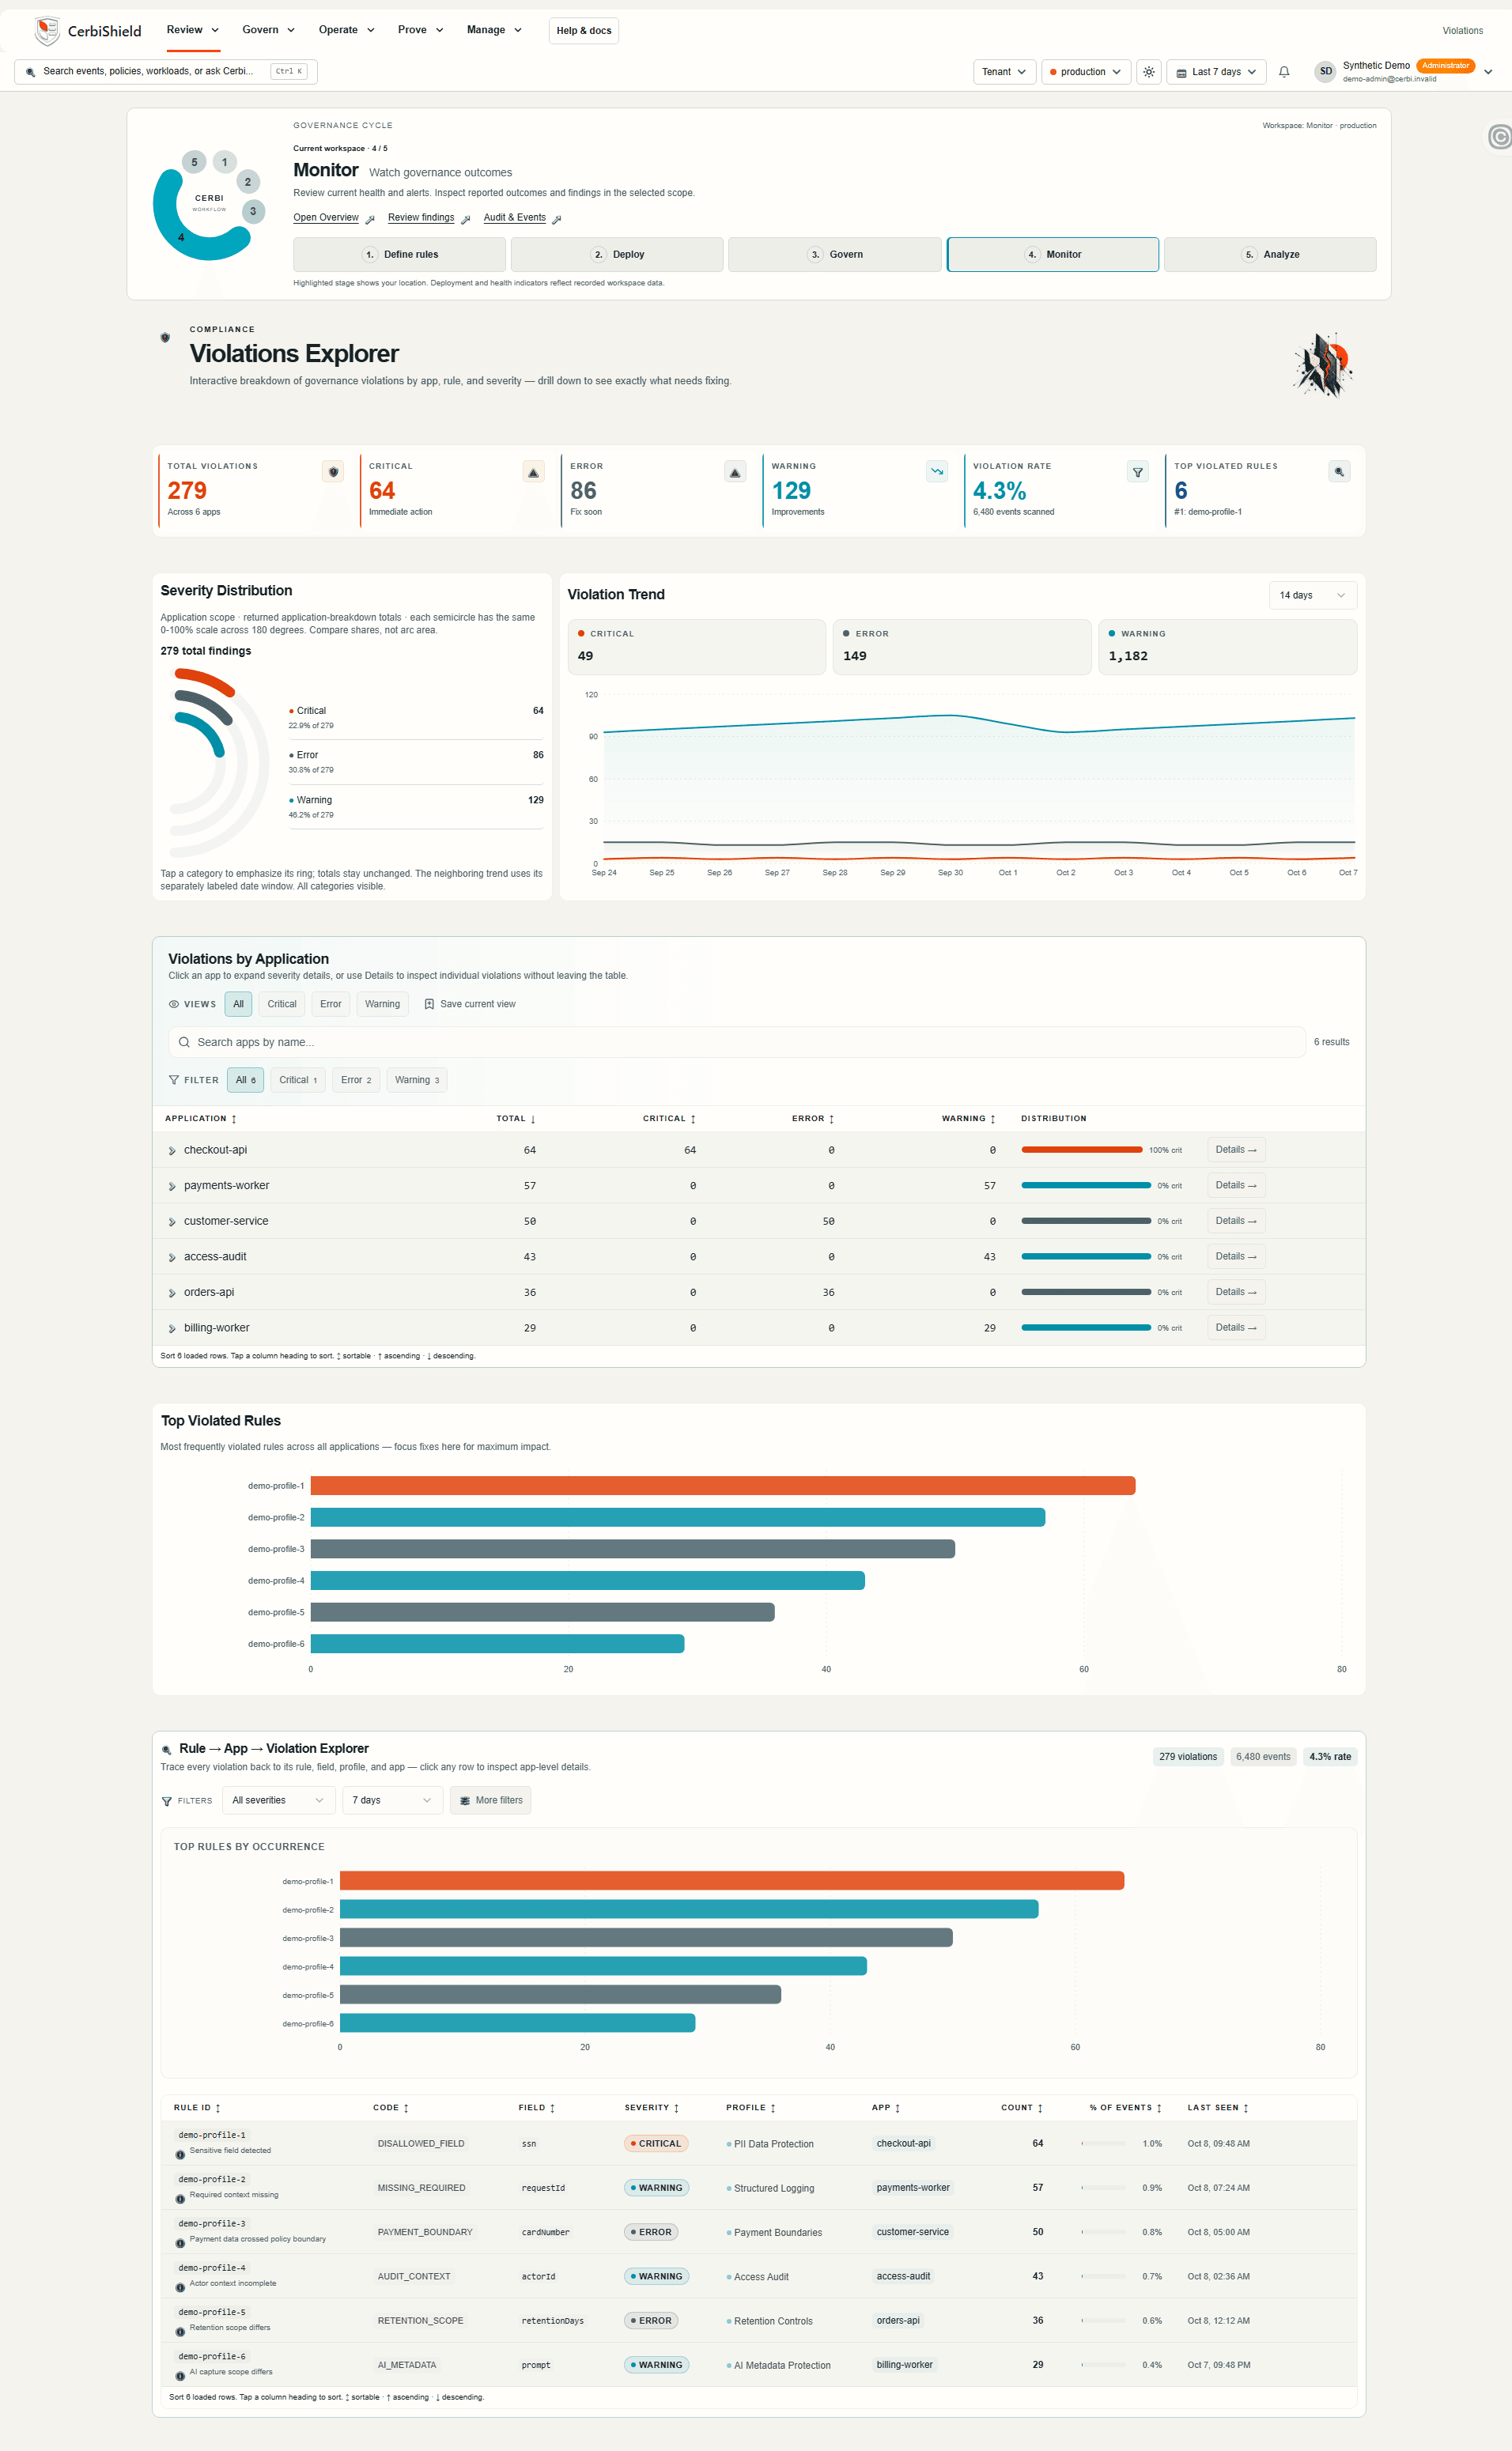This screenshot has width=1512, height=2451.
Task: Click the info icon under demo-profile-1 rule
Action: coord(180,2155)
